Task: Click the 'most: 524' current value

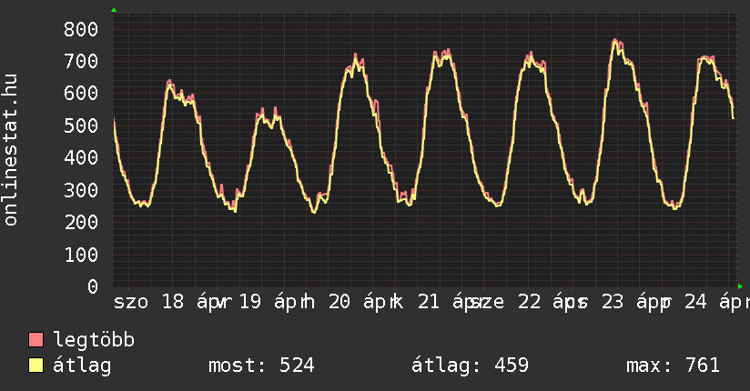Action: [x=261, y=366]
